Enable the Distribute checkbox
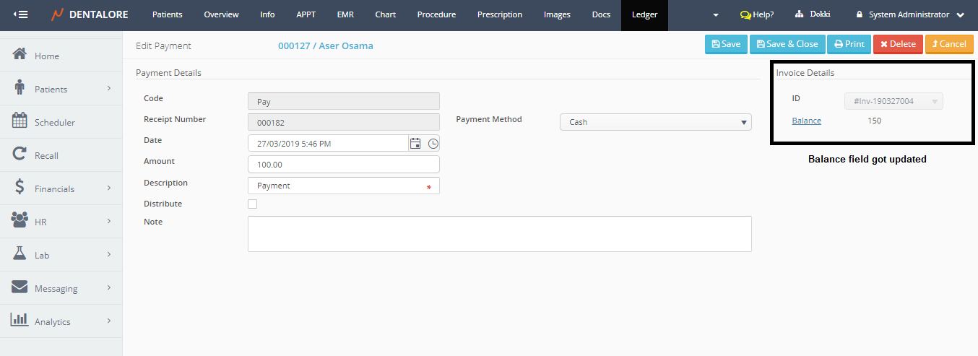 point(252,204)
